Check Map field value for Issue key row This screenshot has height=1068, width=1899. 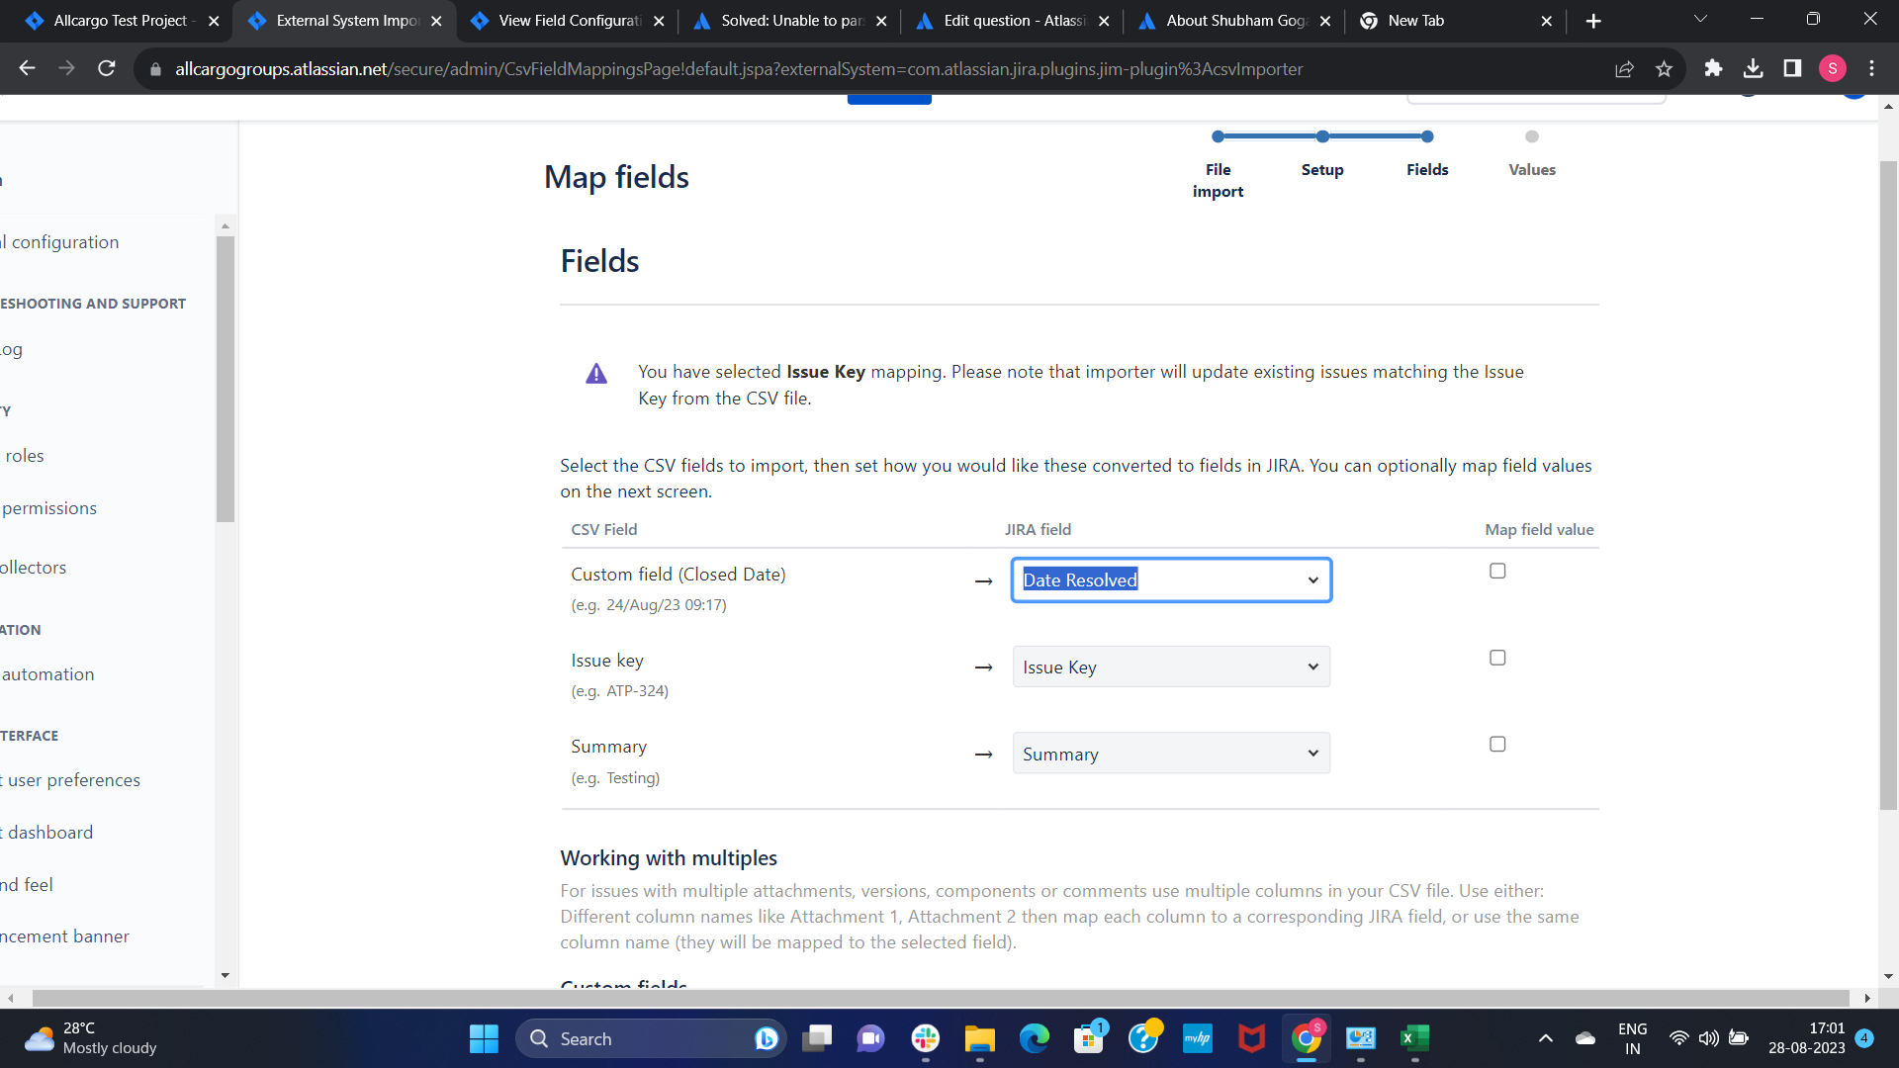(x=1497, y=657)
